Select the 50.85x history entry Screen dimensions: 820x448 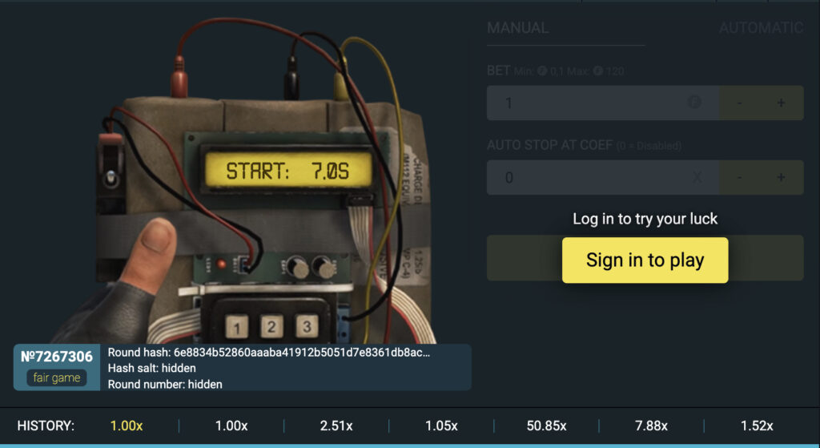(x=546, y=426)
